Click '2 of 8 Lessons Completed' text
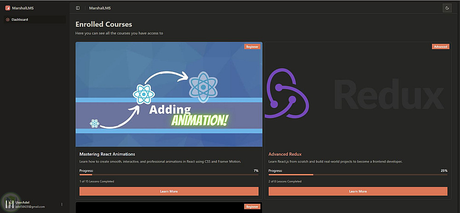The image size is (460, 213). click(285, 181)
